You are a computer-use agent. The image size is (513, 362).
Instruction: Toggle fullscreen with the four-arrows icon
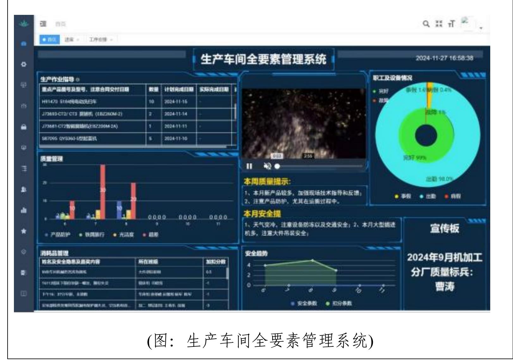[439, 24]
